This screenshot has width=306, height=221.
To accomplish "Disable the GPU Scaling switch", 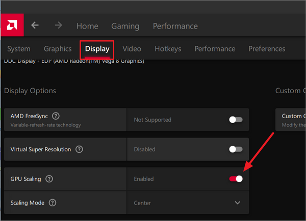I will [x=236, y=179].
